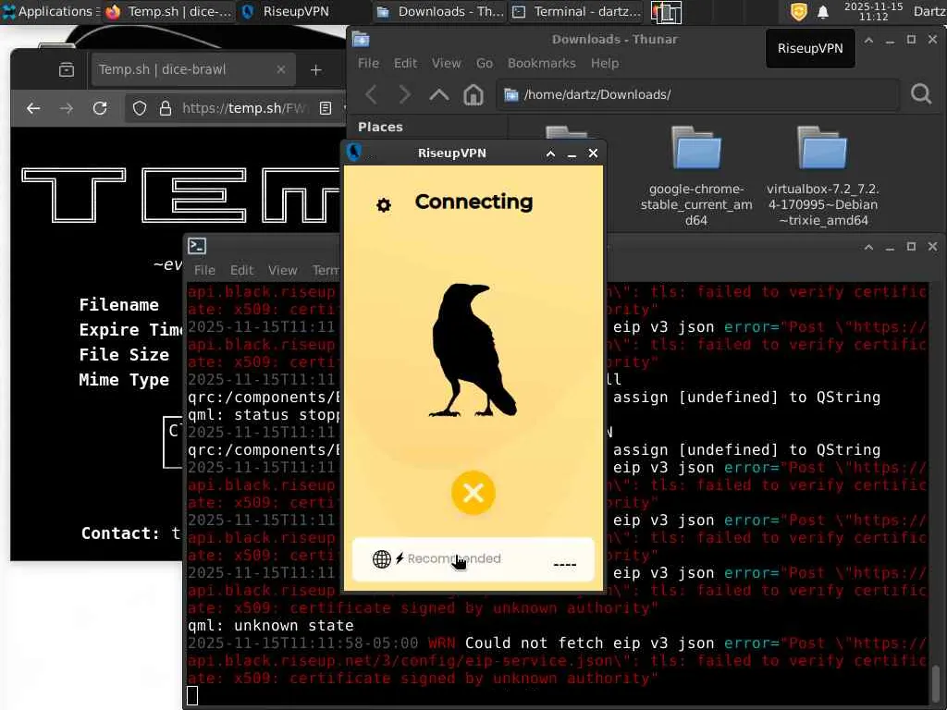Open Terminal Edit menu
Screen dimensions: 947x710
coord(241,271)
